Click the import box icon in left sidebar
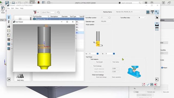 click(9, 31)
